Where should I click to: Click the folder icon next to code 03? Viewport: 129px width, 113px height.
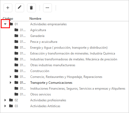pos(11,106)
